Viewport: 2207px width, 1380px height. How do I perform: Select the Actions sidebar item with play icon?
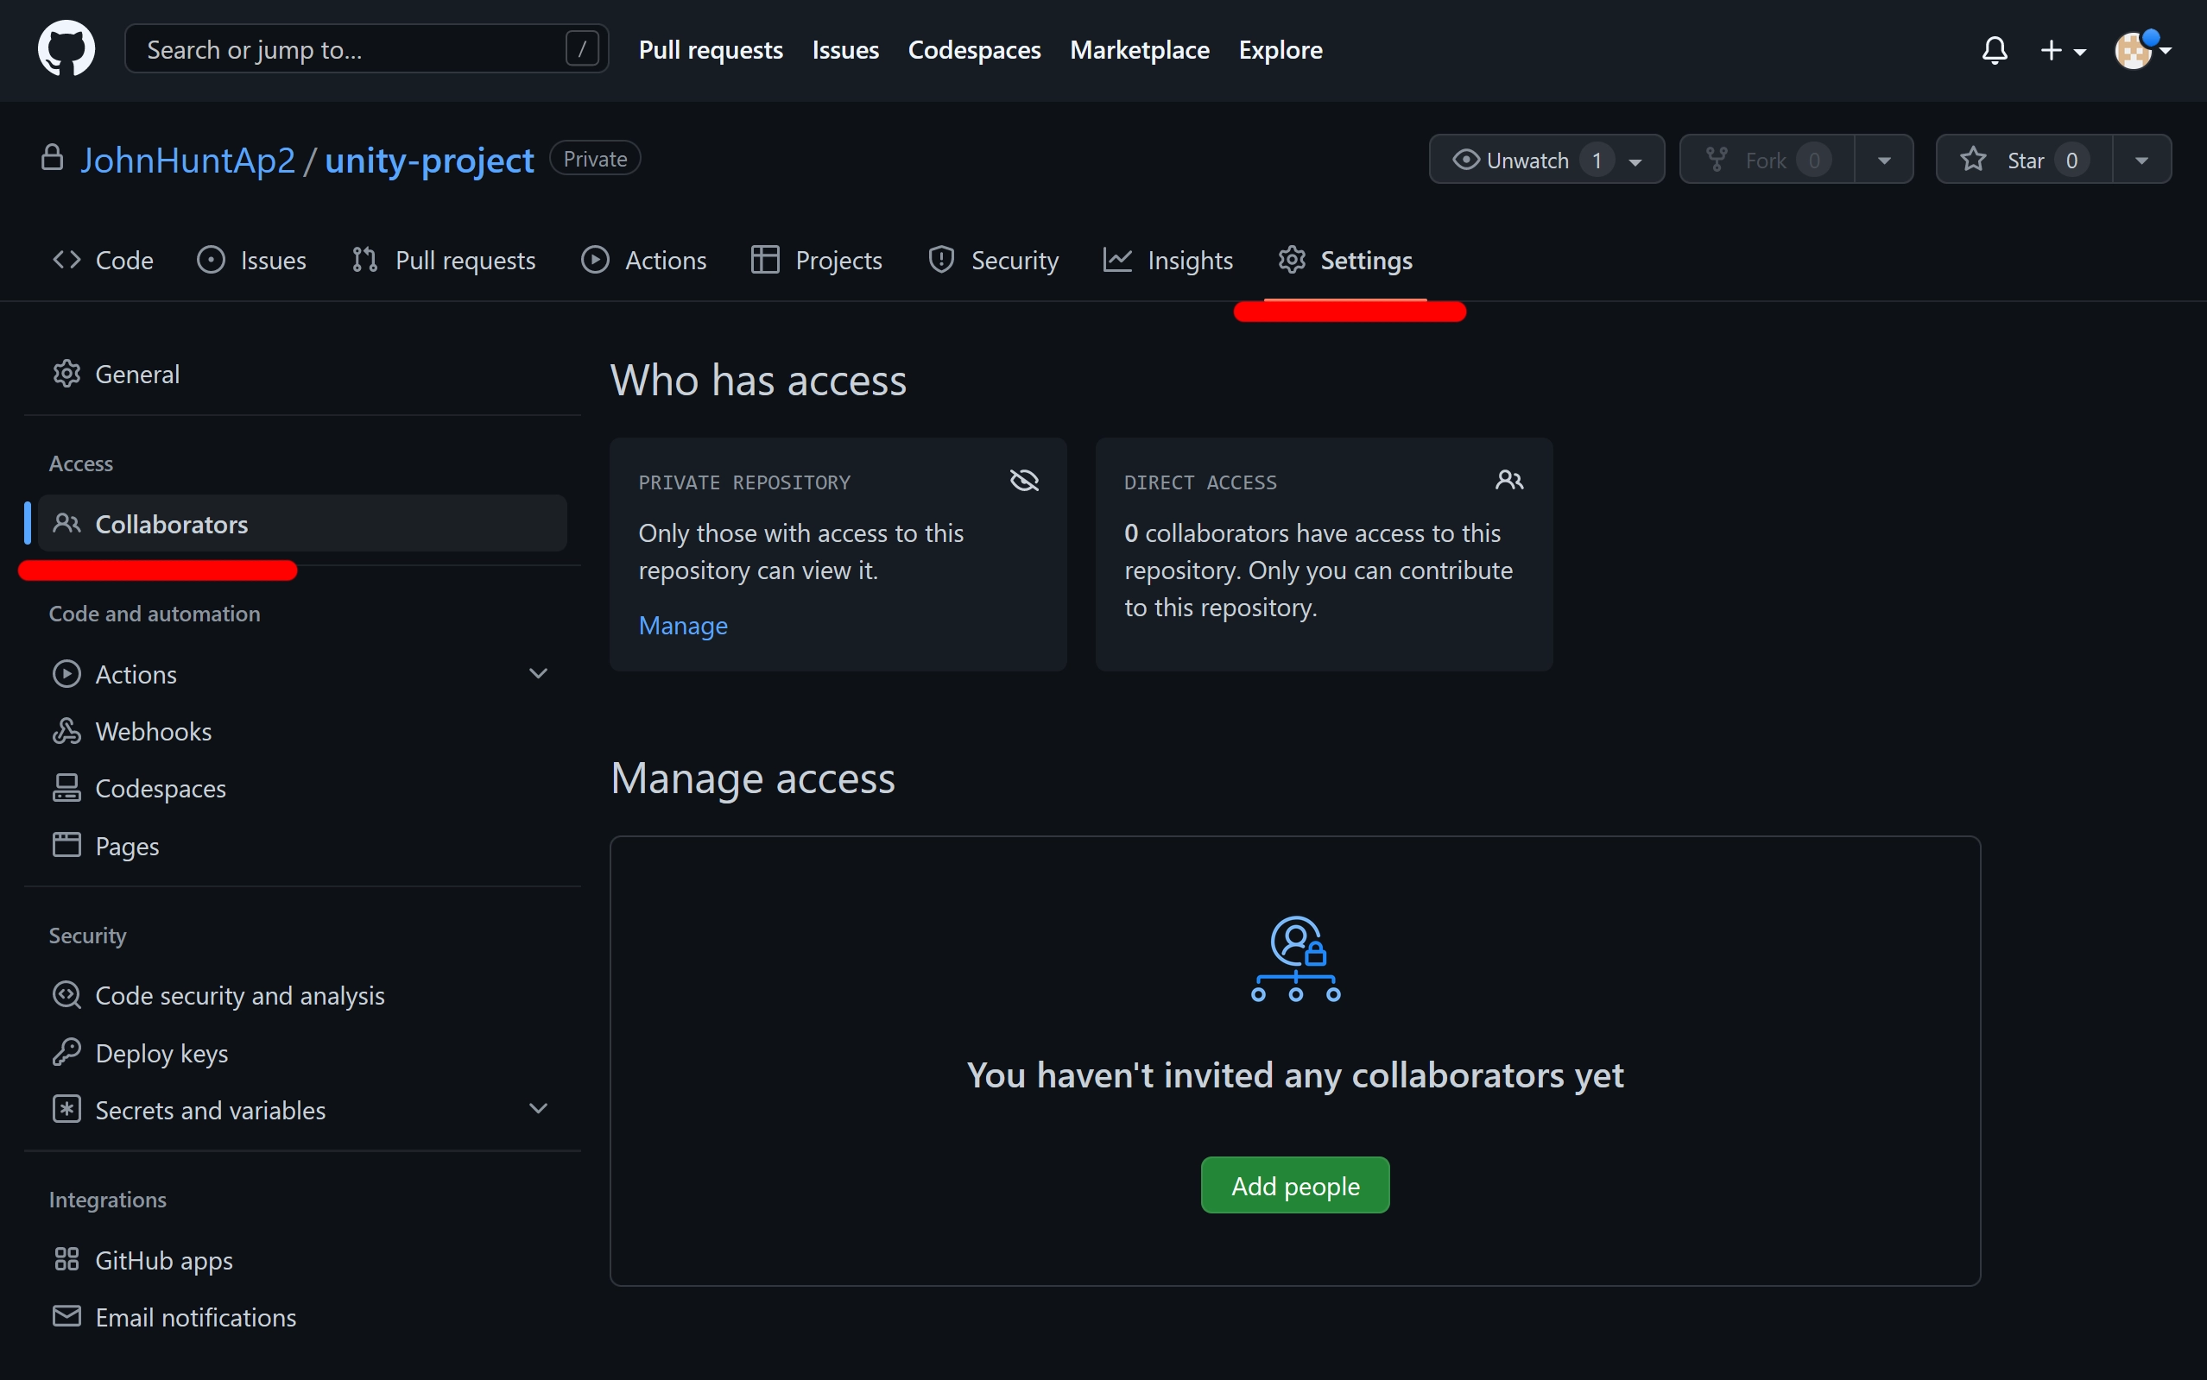coord(136,673)
